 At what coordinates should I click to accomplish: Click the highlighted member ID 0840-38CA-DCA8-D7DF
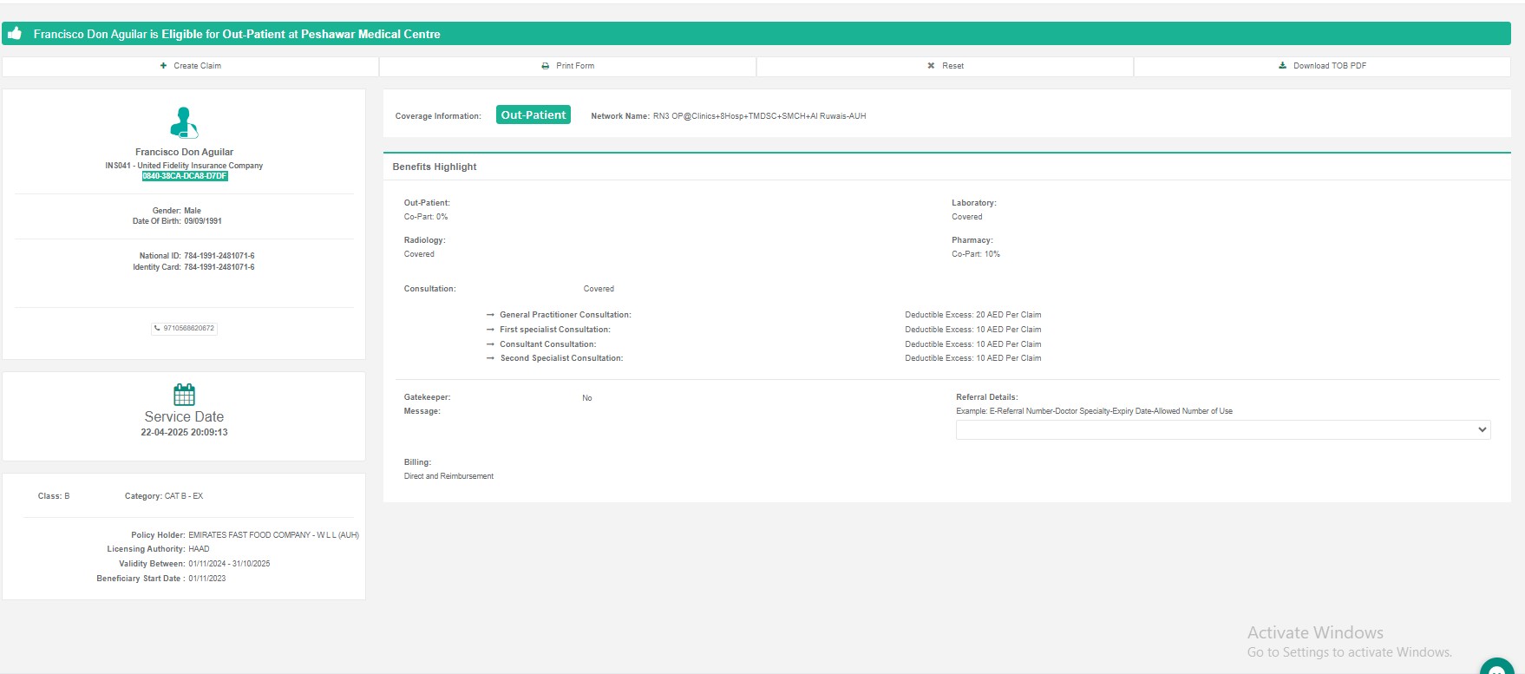coord(184,176)
